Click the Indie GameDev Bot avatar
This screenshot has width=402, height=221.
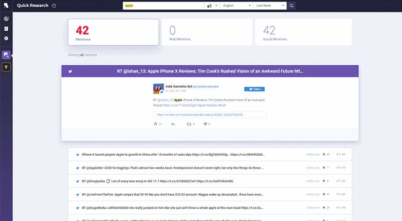[158, 89]
